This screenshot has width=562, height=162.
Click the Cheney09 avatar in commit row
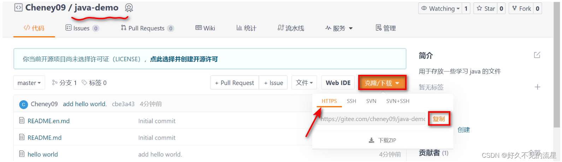click(23, 104)
